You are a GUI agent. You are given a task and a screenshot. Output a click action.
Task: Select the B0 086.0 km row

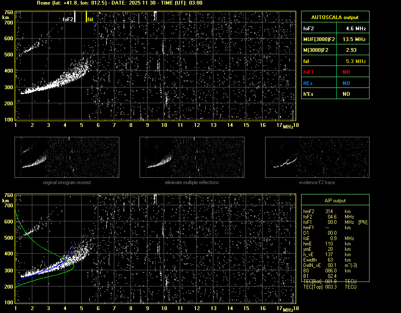click(329, 271)
